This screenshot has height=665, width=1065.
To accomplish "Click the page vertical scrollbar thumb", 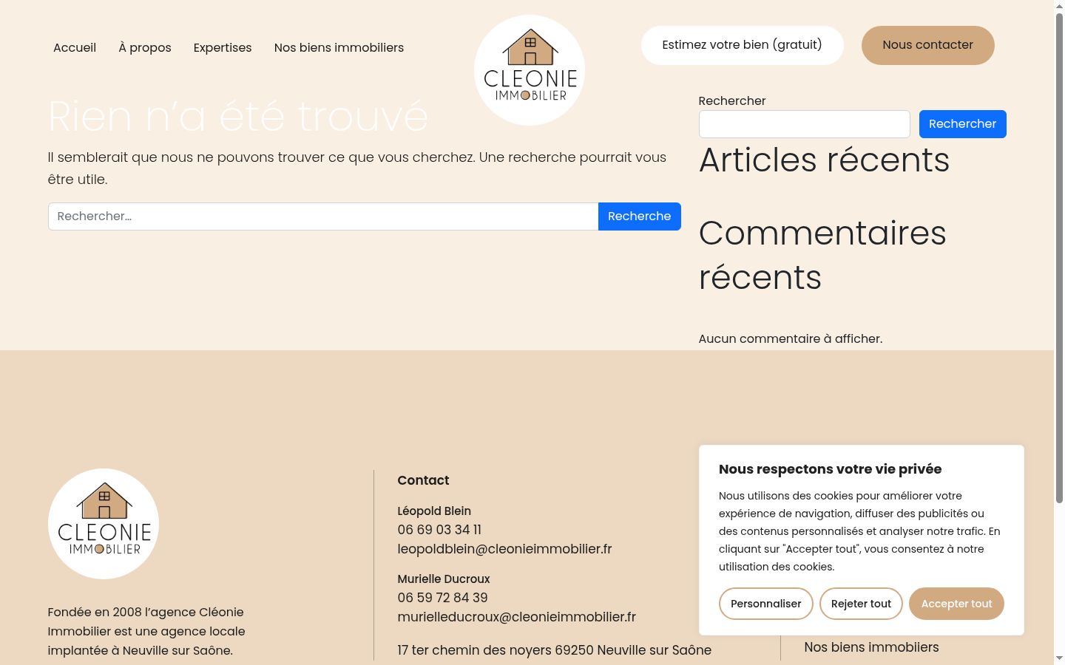I will [1059, 259].
